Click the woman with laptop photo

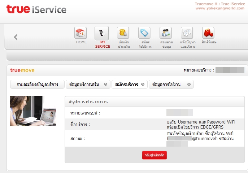tap(33, 111)
